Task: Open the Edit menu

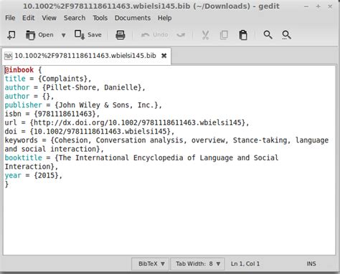Action: [x=29, y=18]
